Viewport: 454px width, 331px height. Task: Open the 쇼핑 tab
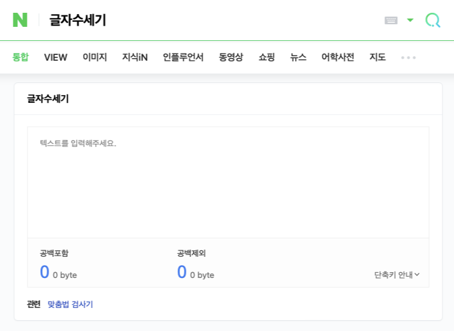point(266,57)
